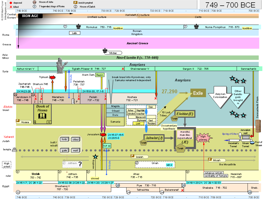Click the Jewish prophet P icon in legend
This screenshot has height=199, width=266.
(x=75, y=3)
